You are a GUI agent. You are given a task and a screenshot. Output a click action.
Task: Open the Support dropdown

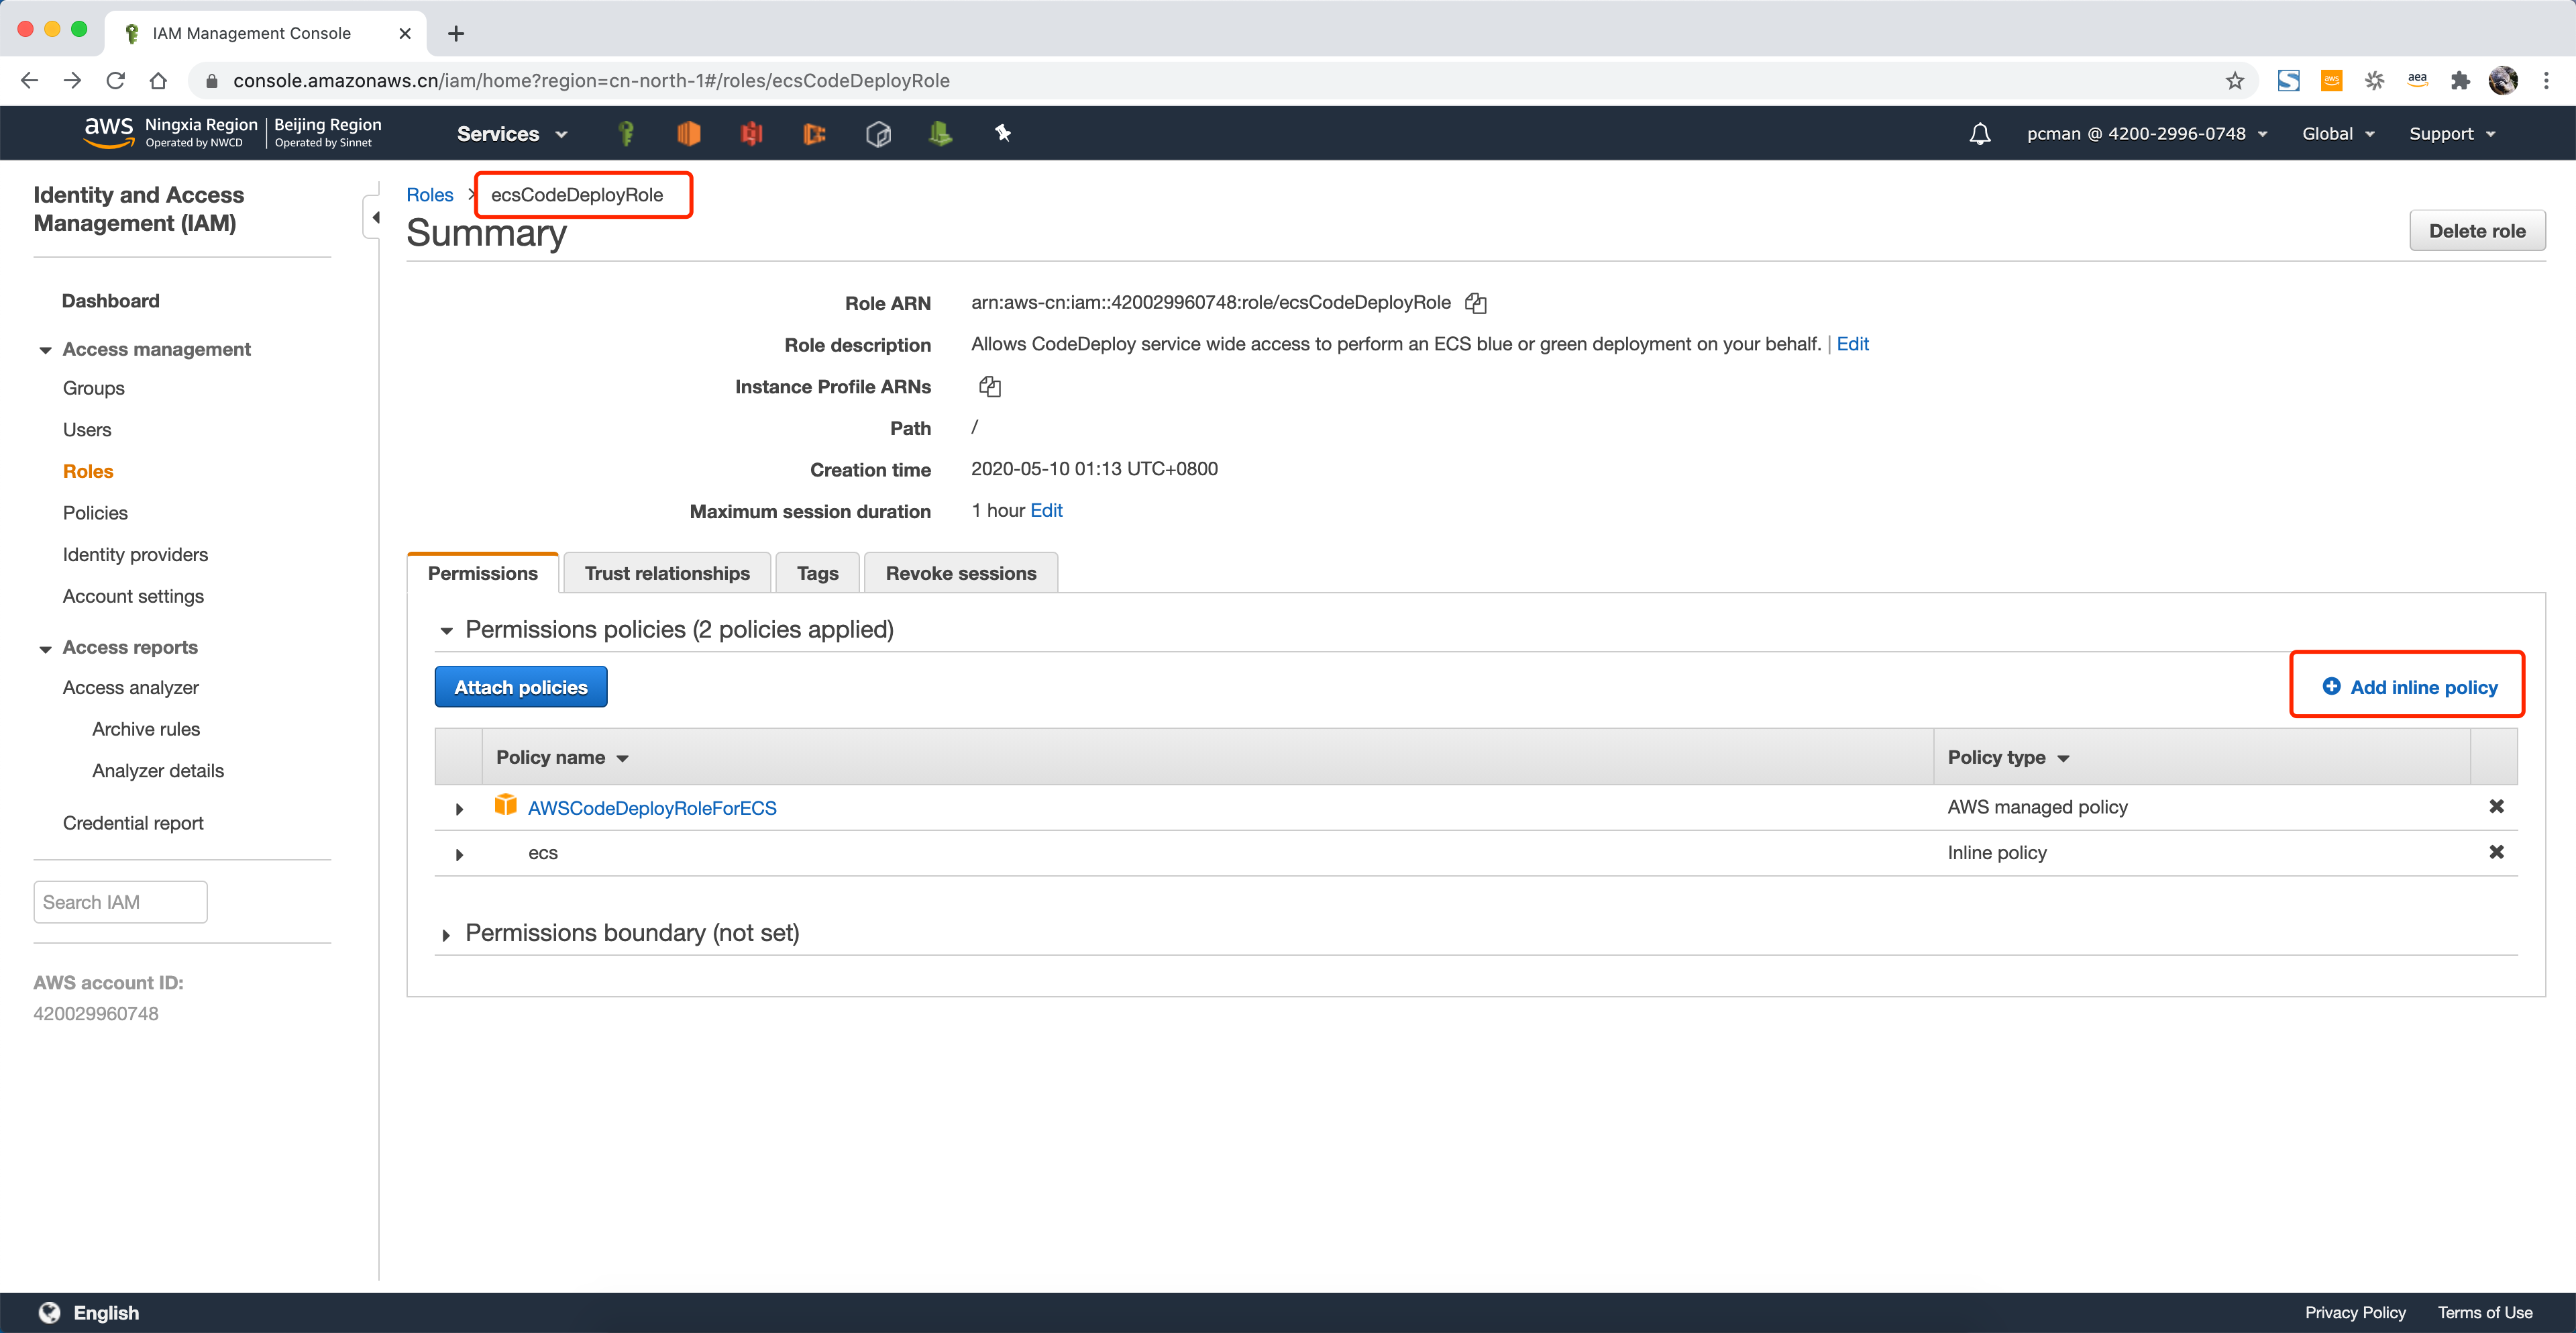(2451, 134)
